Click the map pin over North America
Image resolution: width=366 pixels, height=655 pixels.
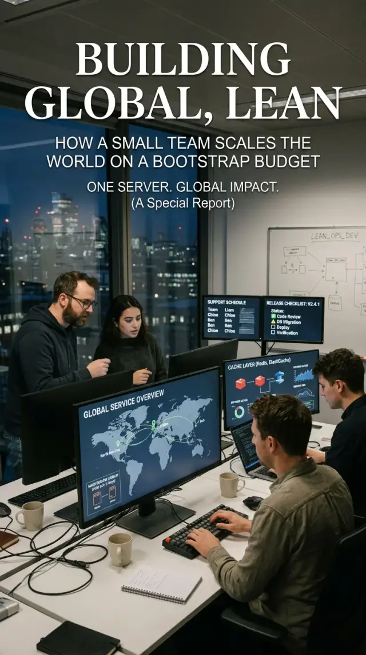click(118, 444)
